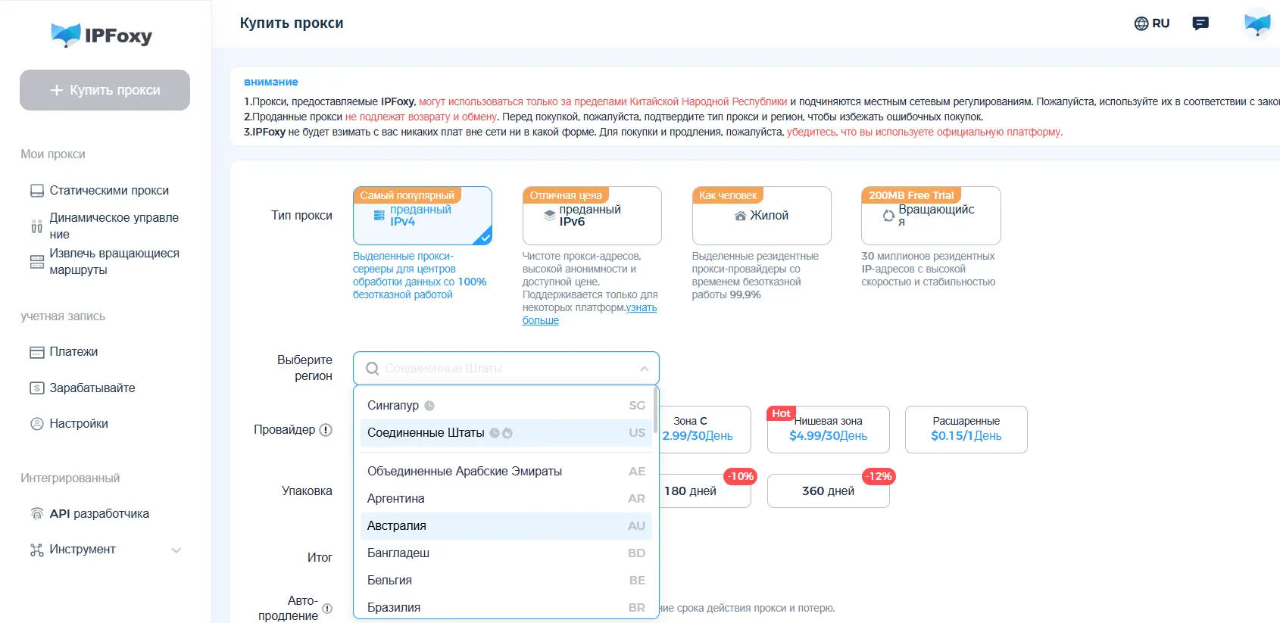This screenshot has height=623, width=1280.
Task: Click the rotating icon on Вращающийся card
Action: click(x=888, y=216)
